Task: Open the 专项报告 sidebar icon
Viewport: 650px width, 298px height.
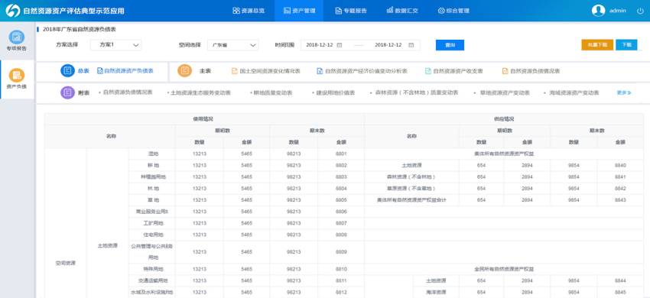Action: tap(17, 37)
